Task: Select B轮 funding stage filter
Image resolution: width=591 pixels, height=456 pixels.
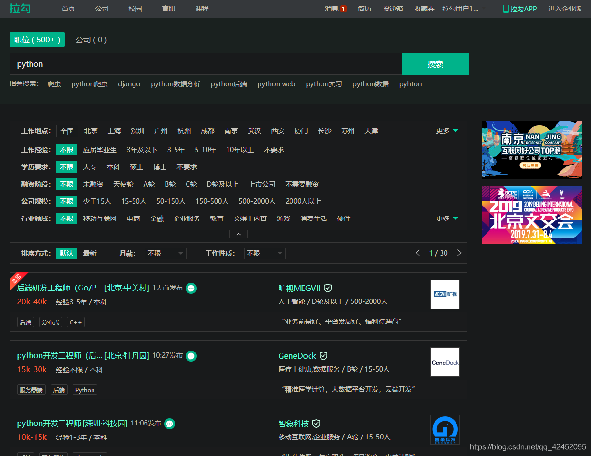Action: click(x=170, y=184)
